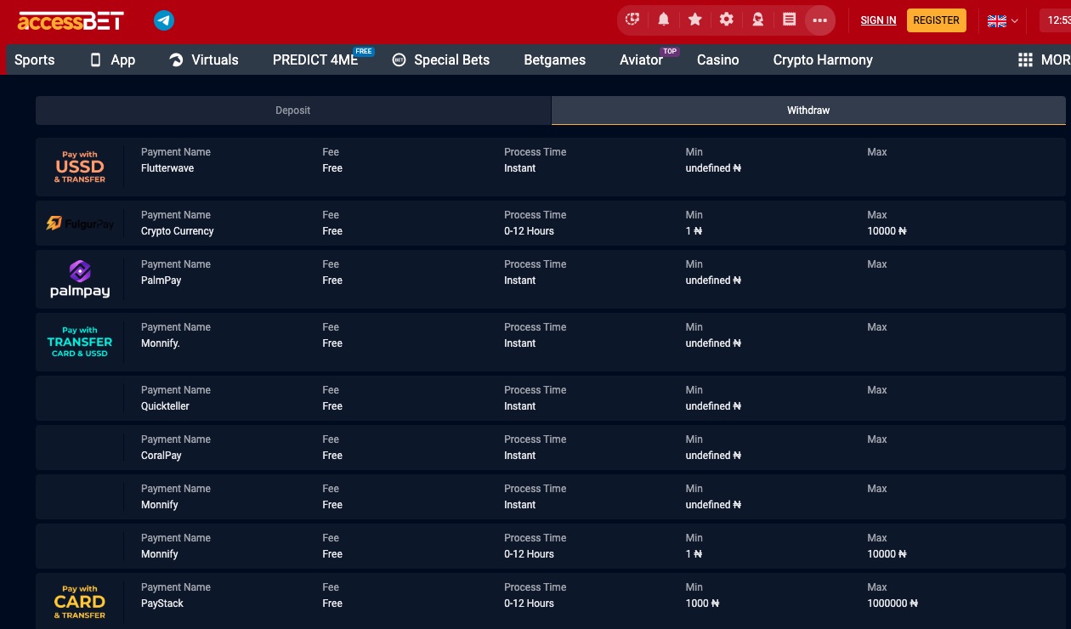This screenshot has height=629, width=1071.
Task: Open PREDICT 4ME menu item
Action: 315,59
